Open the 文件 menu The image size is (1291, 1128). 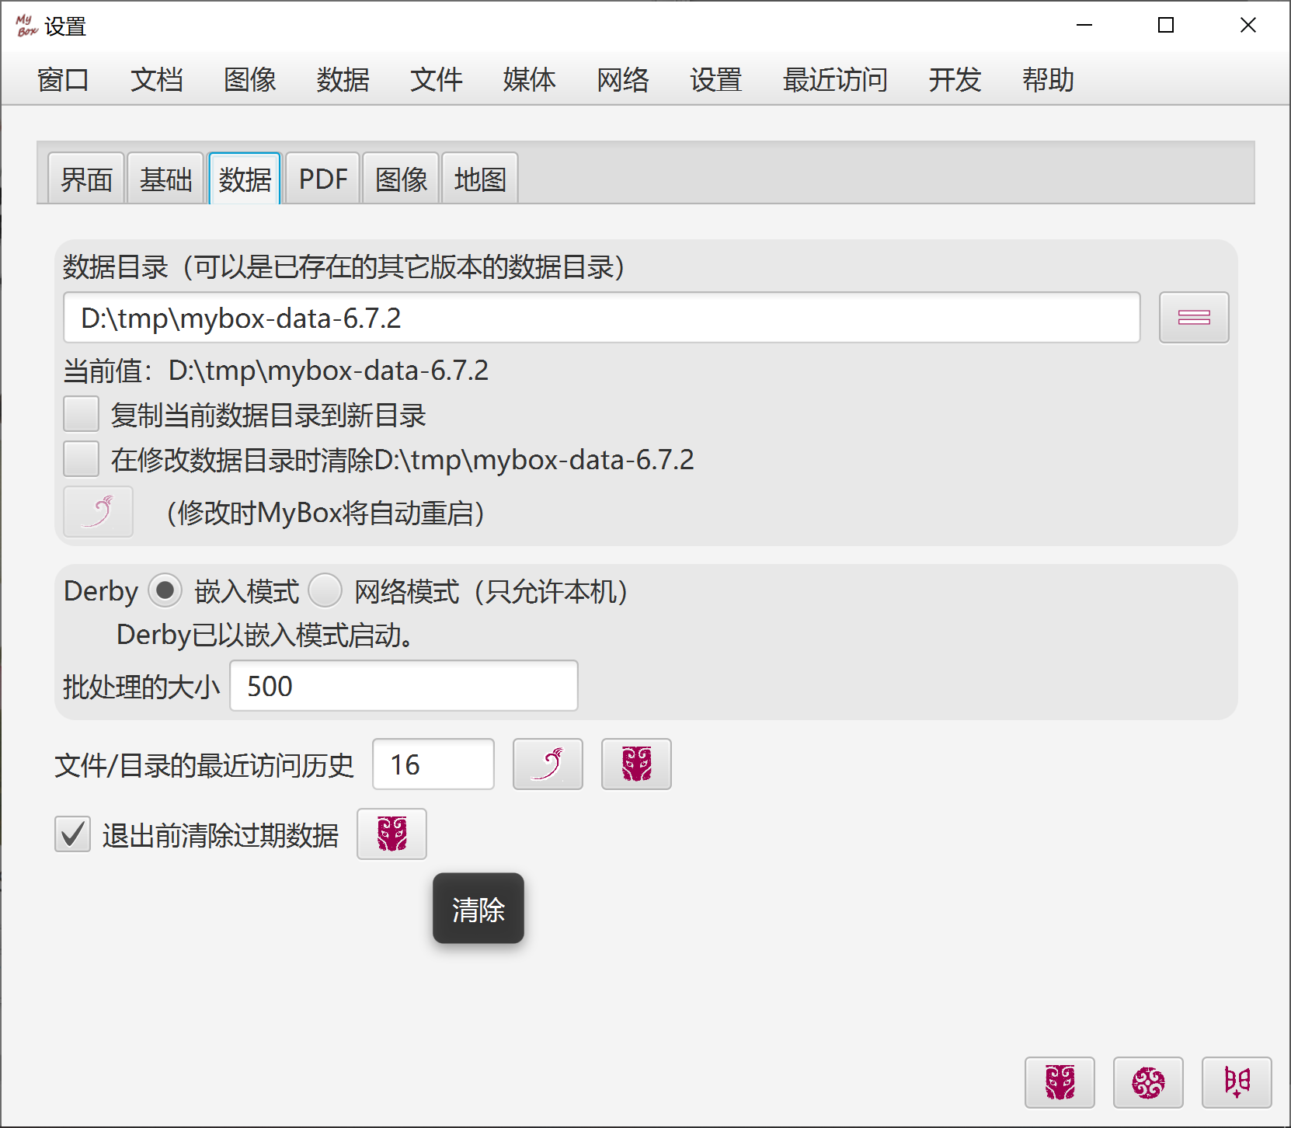point(436,79)
